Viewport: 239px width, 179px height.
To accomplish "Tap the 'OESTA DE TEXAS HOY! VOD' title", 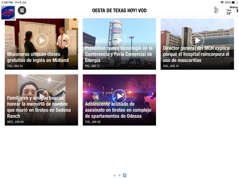I will coord(119,11).
